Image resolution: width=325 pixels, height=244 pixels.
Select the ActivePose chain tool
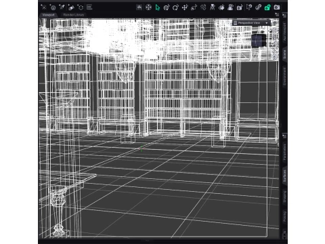coord(203,7)
